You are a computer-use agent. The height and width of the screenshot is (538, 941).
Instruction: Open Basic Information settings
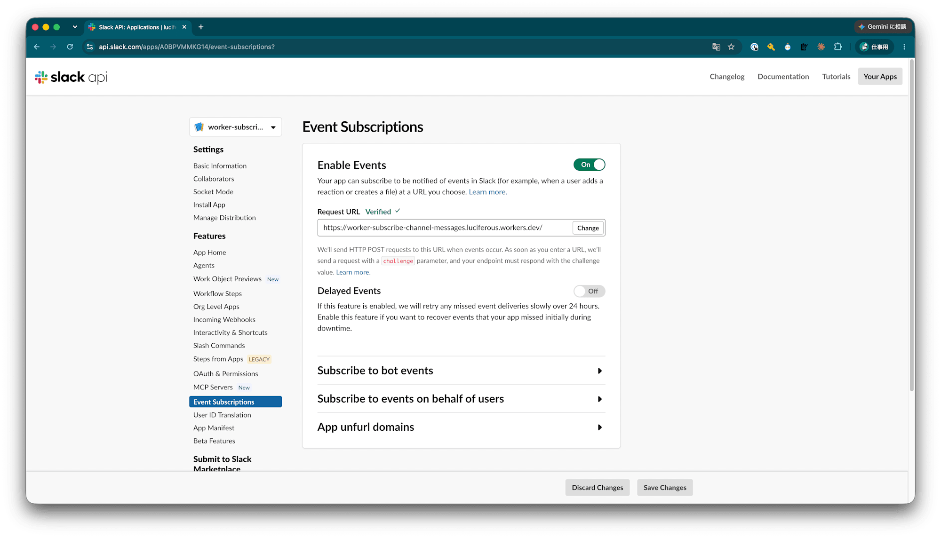(220, 166)
